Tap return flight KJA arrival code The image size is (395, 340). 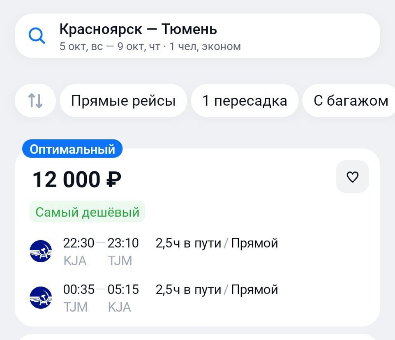pyautogui.click(x=120, y=307)
